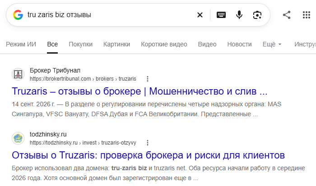
Task: Open search by image camera icon
Action: [257, 15]
